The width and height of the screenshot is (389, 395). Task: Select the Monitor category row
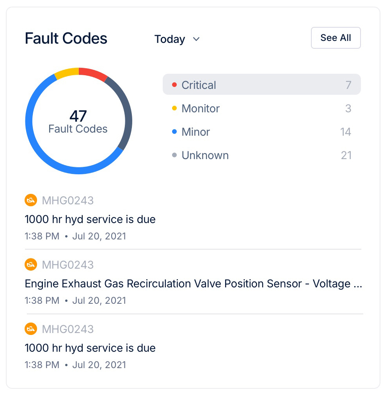pos(261,108)
